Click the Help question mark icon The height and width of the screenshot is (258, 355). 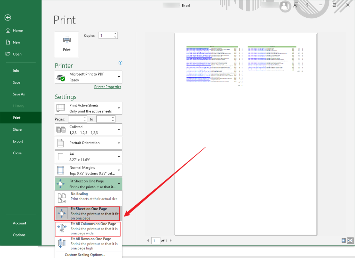point(308,5)
